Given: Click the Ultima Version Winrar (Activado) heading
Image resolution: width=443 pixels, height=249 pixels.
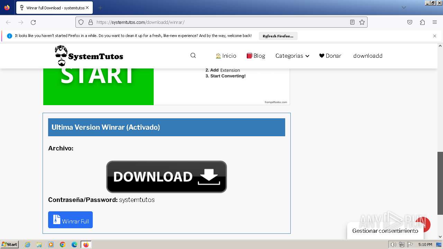Looking at the screenshot, I should pos(106,127).
